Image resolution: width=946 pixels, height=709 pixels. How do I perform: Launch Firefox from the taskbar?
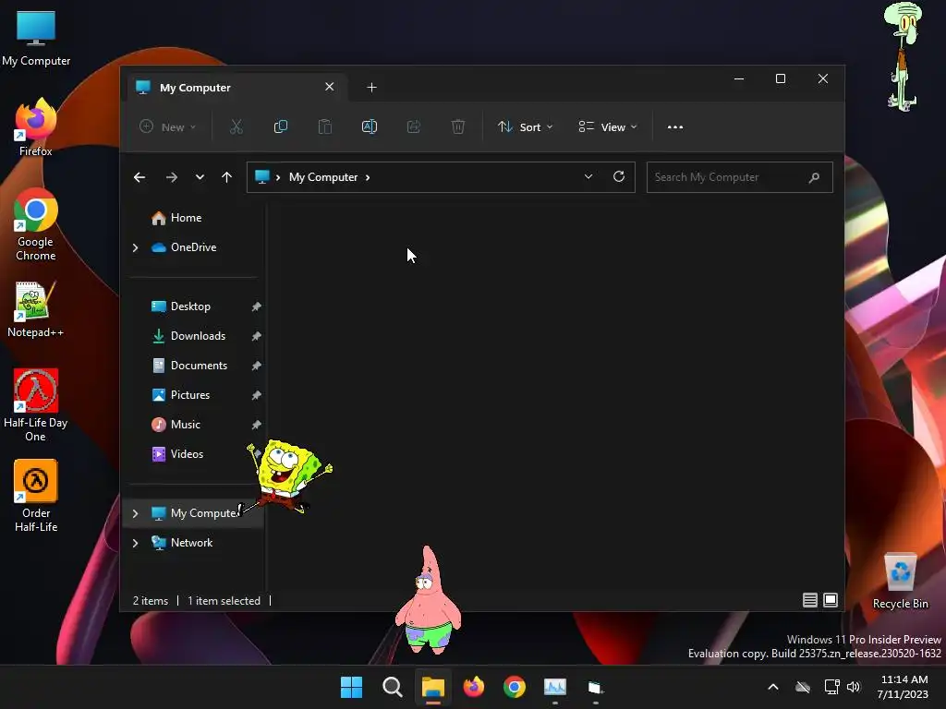pyautogui.click(x=474, y=687)
